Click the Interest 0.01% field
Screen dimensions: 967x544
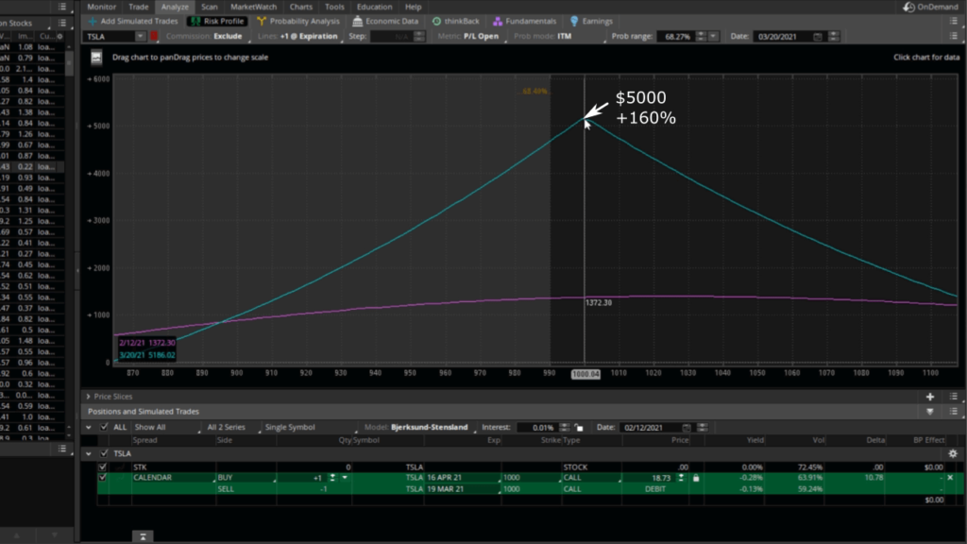537,427
